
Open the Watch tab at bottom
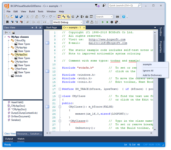point(21,139)
